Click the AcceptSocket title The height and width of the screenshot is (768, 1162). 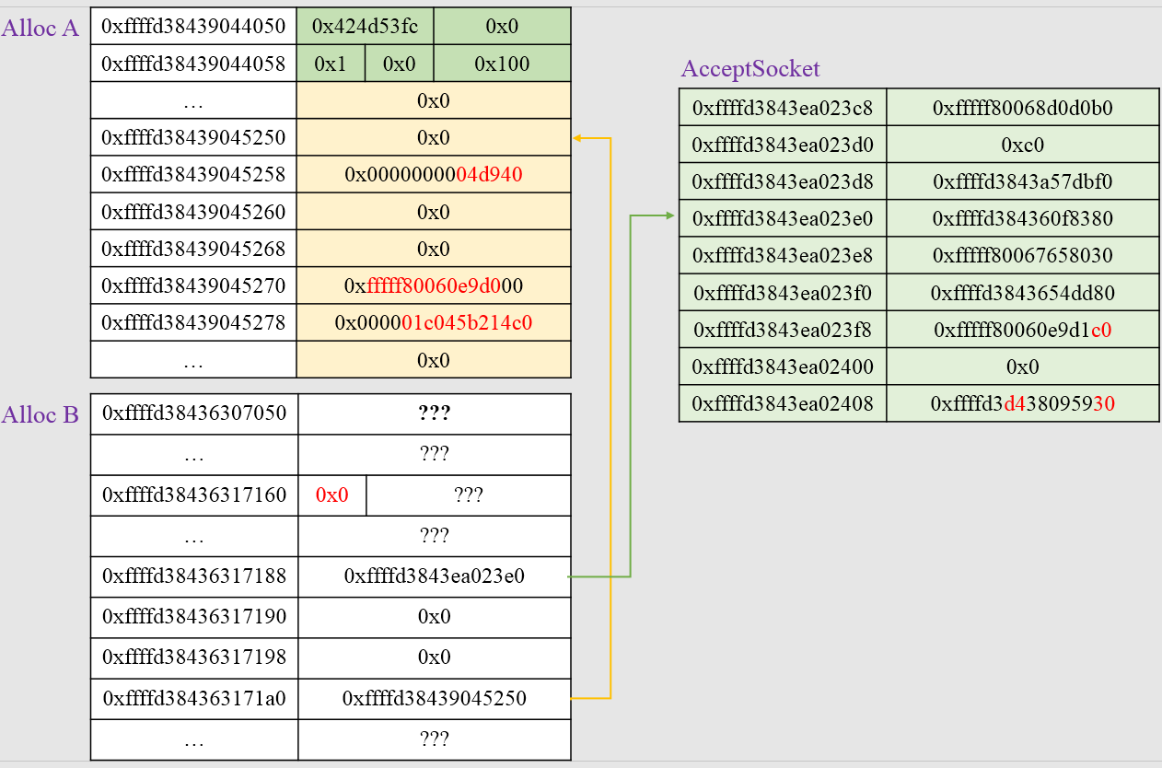pyautogui.click(x=750, y=69)
